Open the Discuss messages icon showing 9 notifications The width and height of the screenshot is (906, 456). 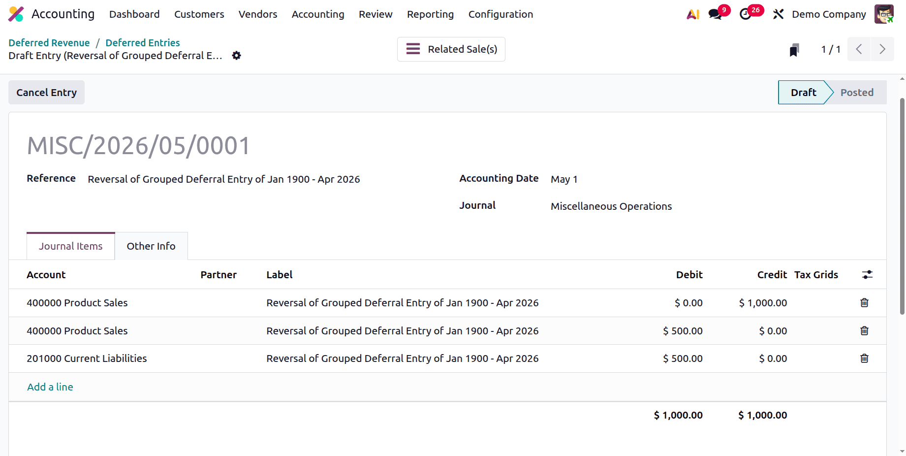715,14
